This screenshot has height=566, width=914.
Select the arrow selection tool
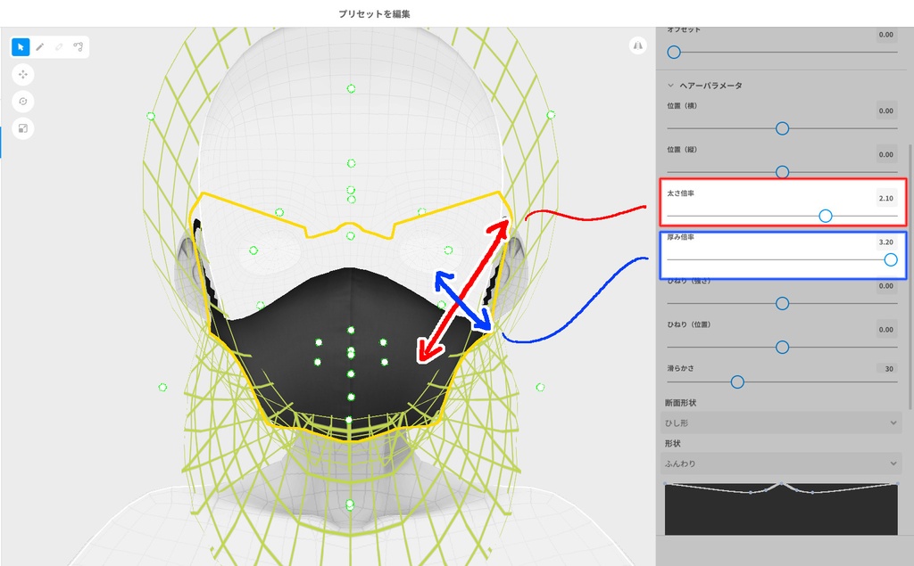(21, 47)
